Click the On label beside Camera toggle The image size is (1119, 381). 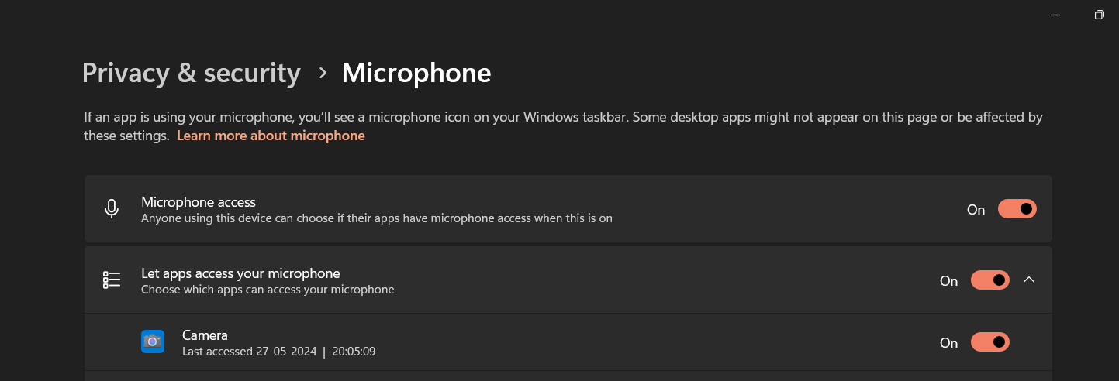(948, 343)
